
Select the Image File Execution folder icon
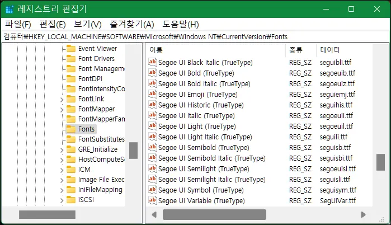71,180
